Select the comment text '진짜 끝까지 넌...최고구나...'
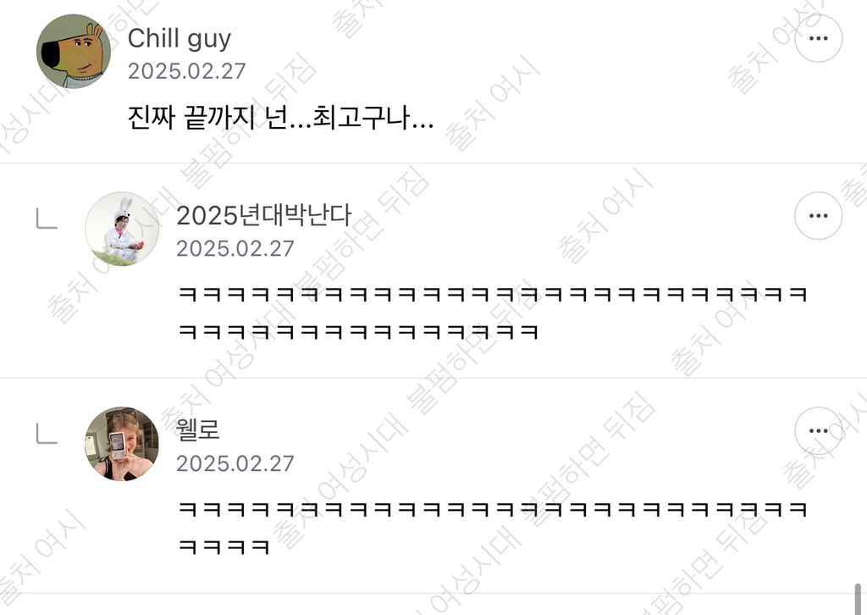The height and width of the screenshot is (615, 867). [280, 117]
